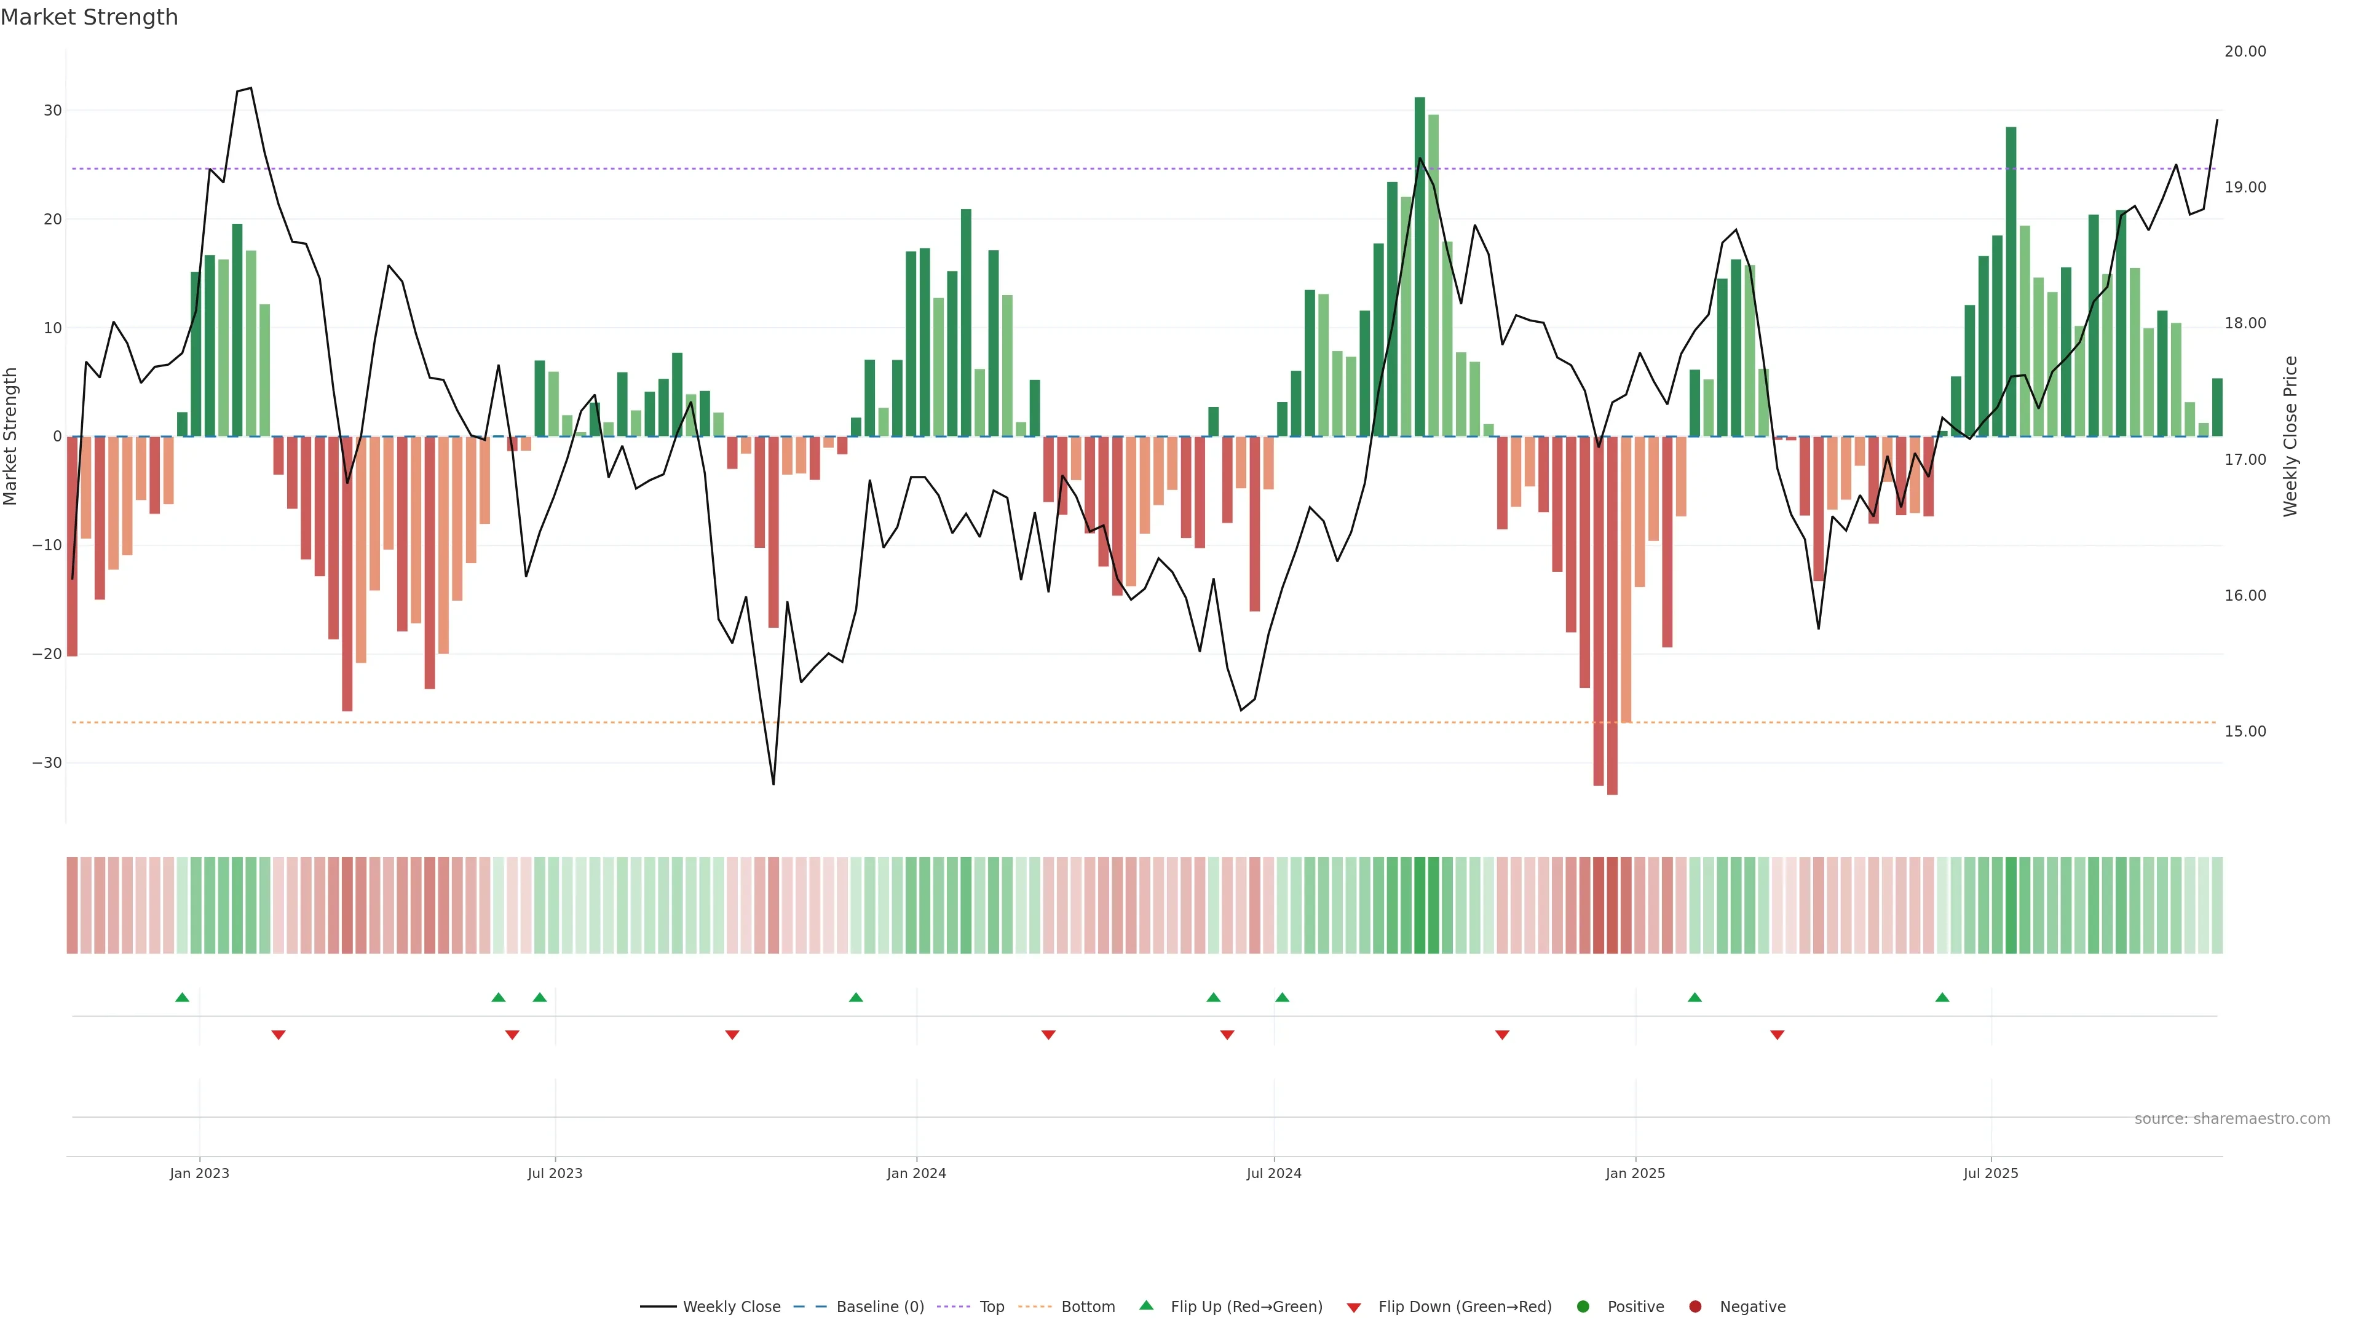Click Flip Down red triangle legend icon

1354,1308
